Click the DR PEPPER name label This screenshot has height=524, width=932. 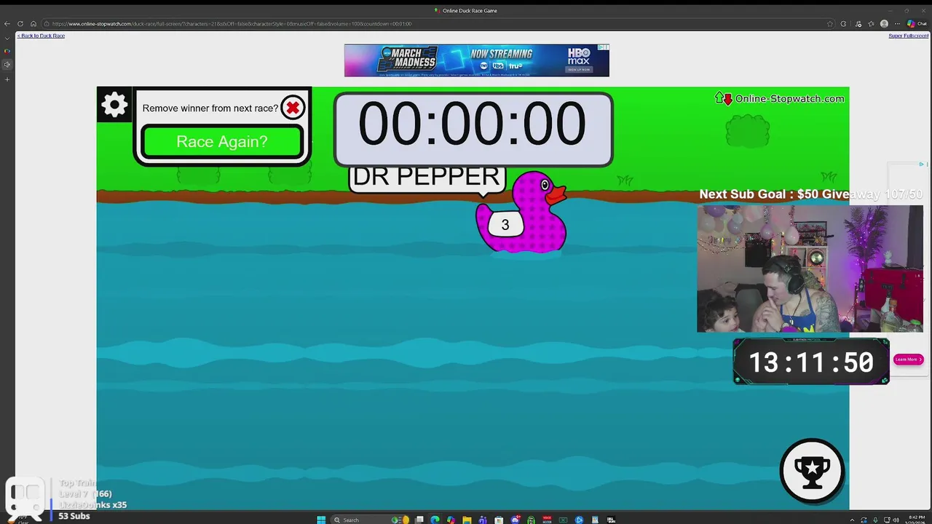(x=427, y=177)
